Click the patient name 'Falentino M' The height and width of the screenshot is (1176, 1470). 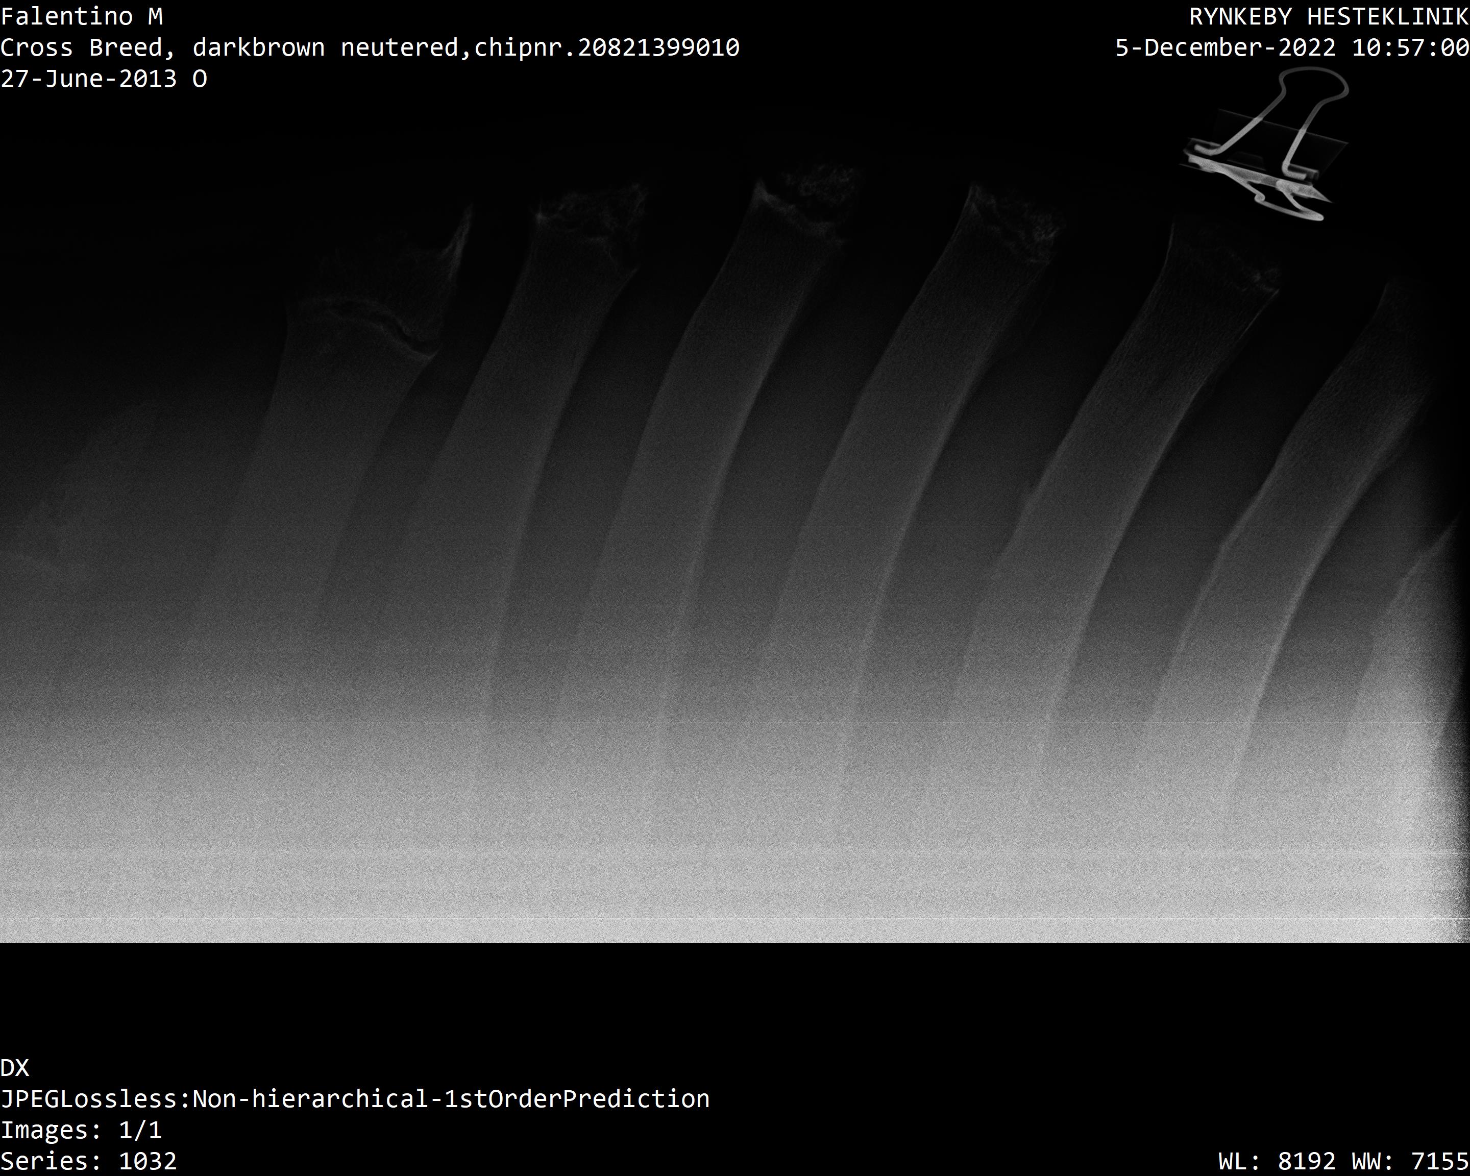(82, 16)
